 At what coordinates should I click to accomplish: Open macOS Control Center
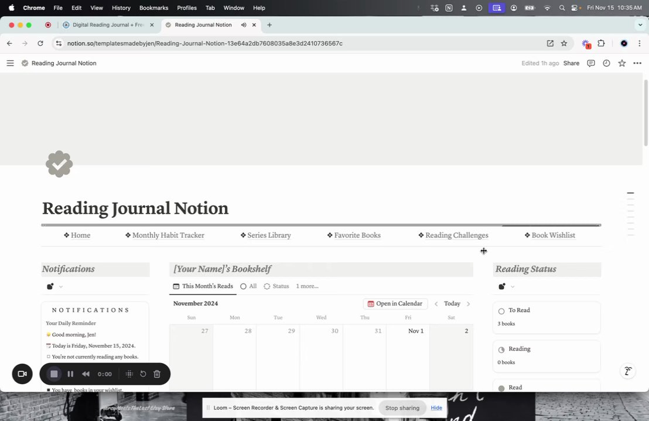click(575, 8)
